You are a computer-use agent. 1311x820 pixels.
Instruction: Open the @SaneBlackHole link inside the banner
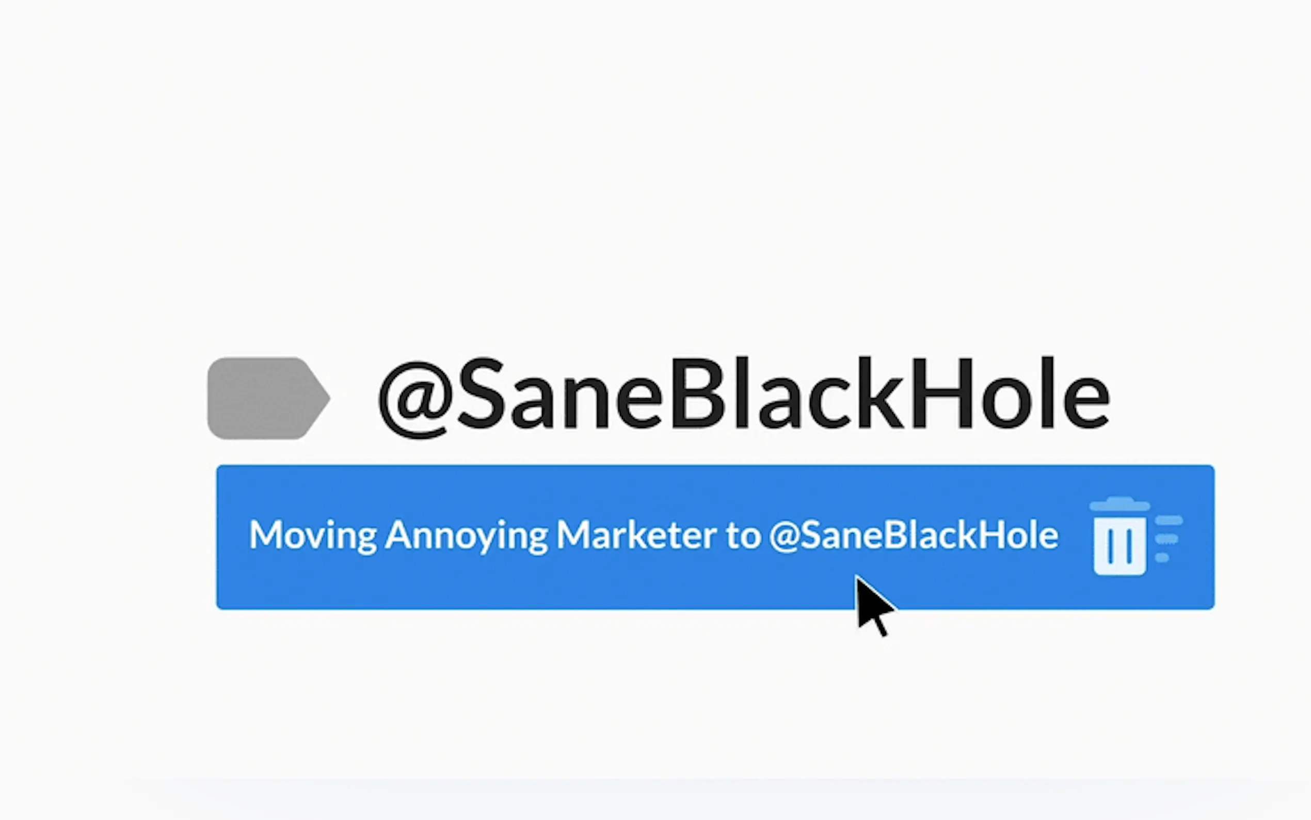coord(913,536)
